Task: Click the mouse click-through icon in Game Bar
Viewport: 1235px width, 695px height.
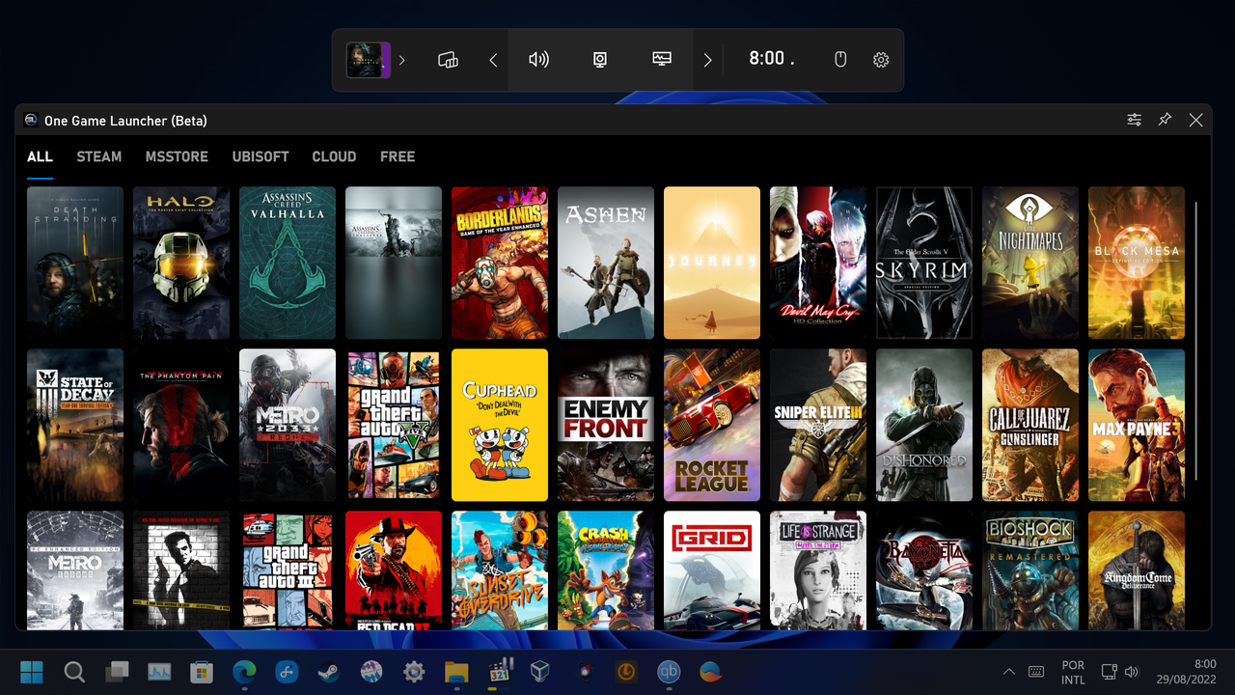Action: [x=840, y=60]
